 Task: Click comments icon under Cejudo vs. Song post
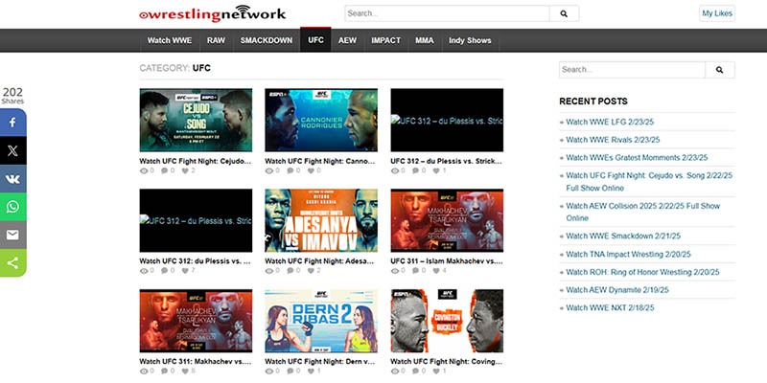tap(165, 170)
